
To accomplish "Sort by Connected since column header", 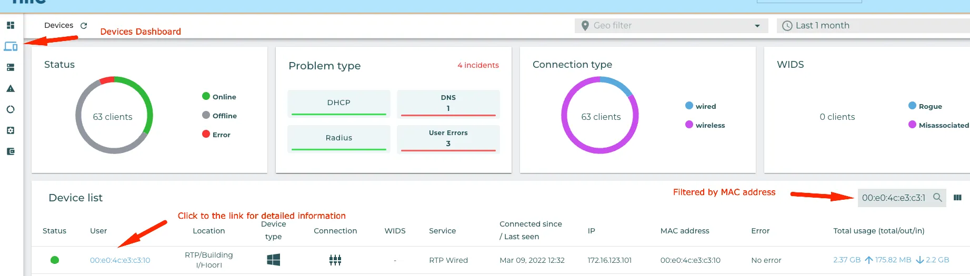I will pos(531,230).
